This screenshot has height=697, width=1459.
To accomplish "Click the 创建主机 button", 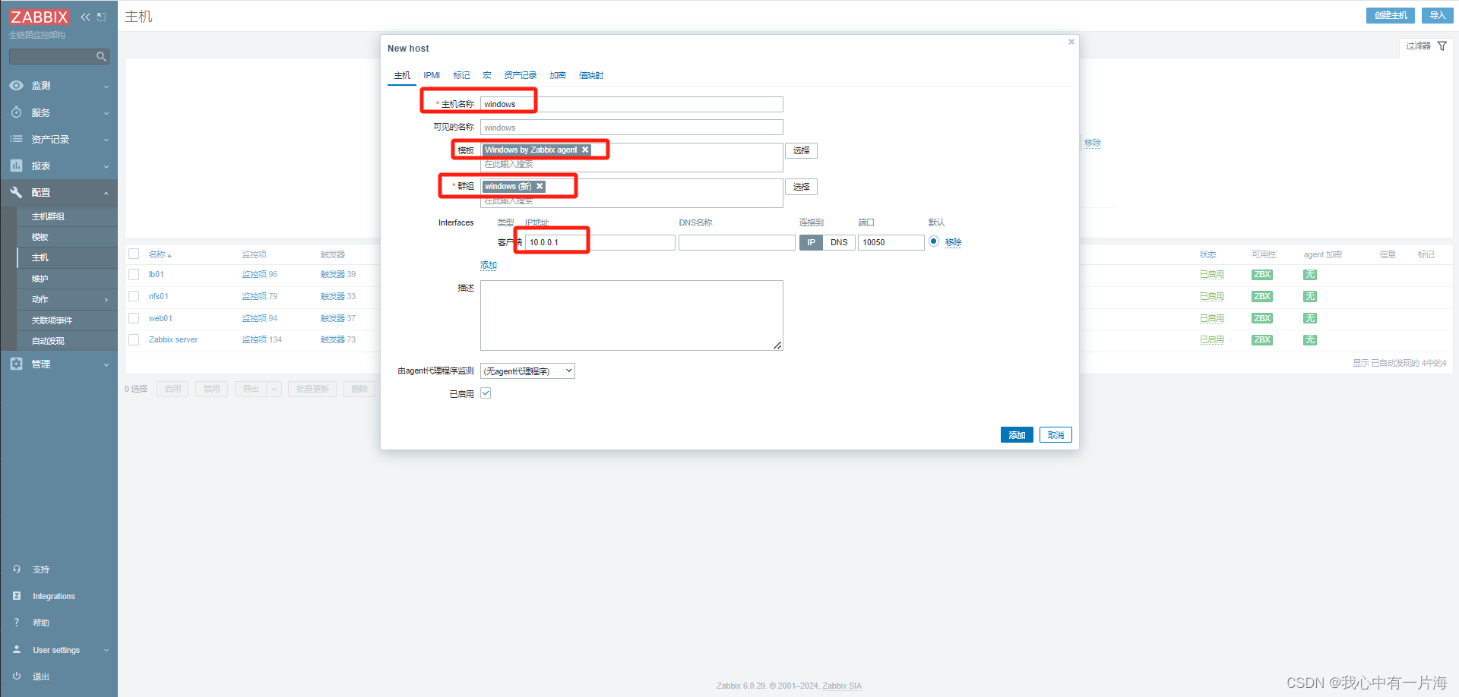I will tap(1390, 15).
